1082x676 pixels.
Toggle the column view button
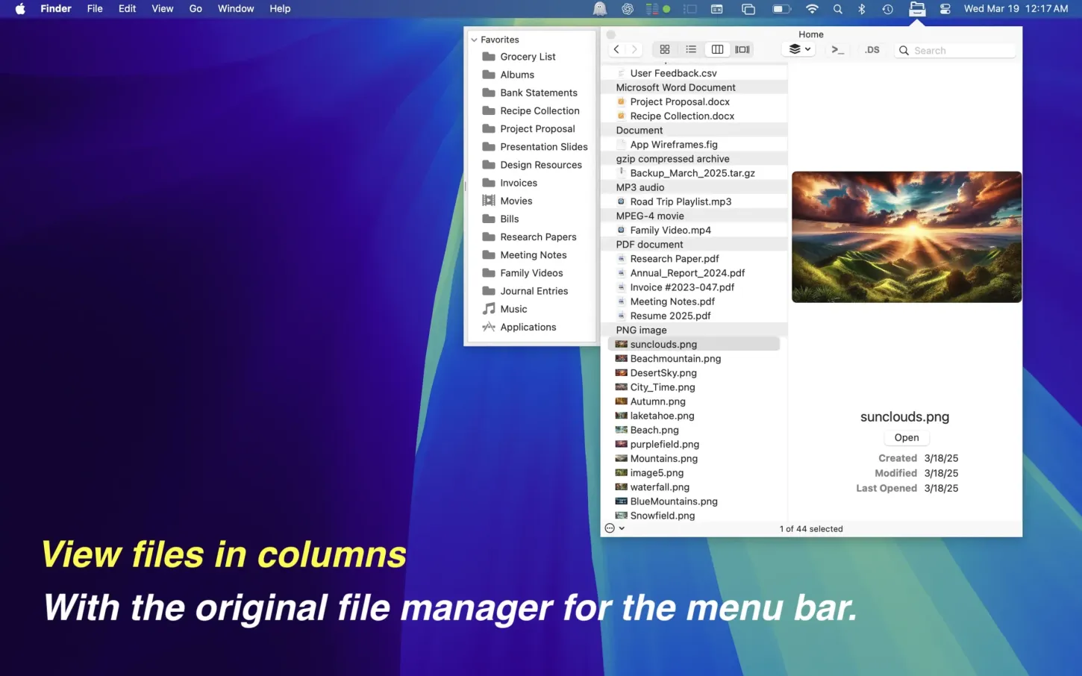[x=717, y=50]
